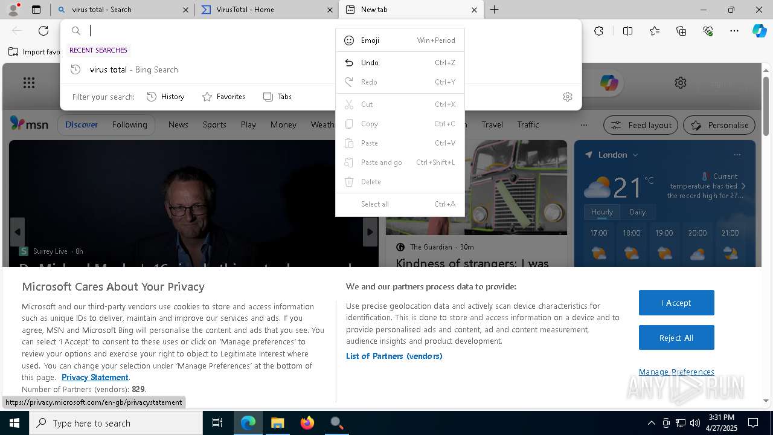Expand London location dropdown
This screenshot has width=773, height=435.
click(635, 155)
